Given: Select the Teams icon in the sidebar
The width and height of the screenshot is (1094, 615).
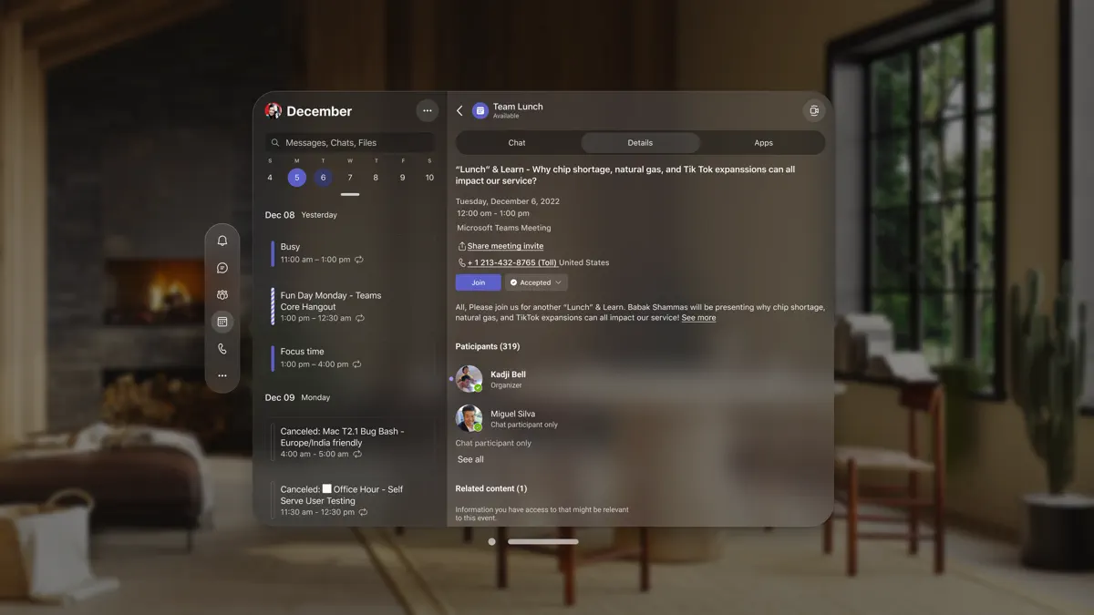Looking at the screenshot, I should pyautogui.click(x=222, y=294).
